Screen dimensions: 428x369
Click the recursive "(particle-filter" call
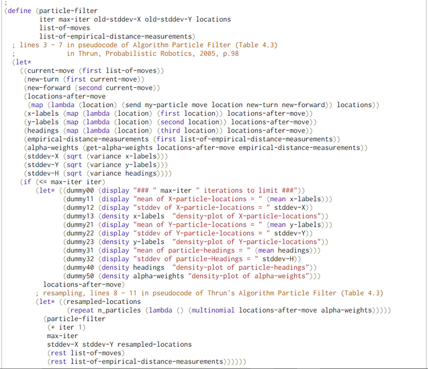[x=74, y=319]
